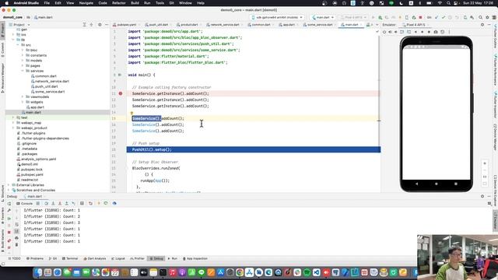This screenshot has height=280, width=498.
Task: Open Pixel 4 API emulator dropdown in toolbar
Action: click(x=353, y=17)
